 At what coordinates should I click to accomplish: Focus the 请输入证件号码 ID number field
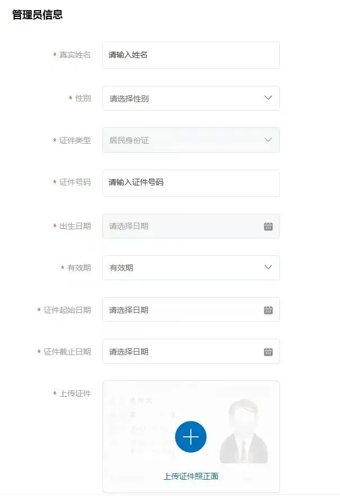pos(191,183)
